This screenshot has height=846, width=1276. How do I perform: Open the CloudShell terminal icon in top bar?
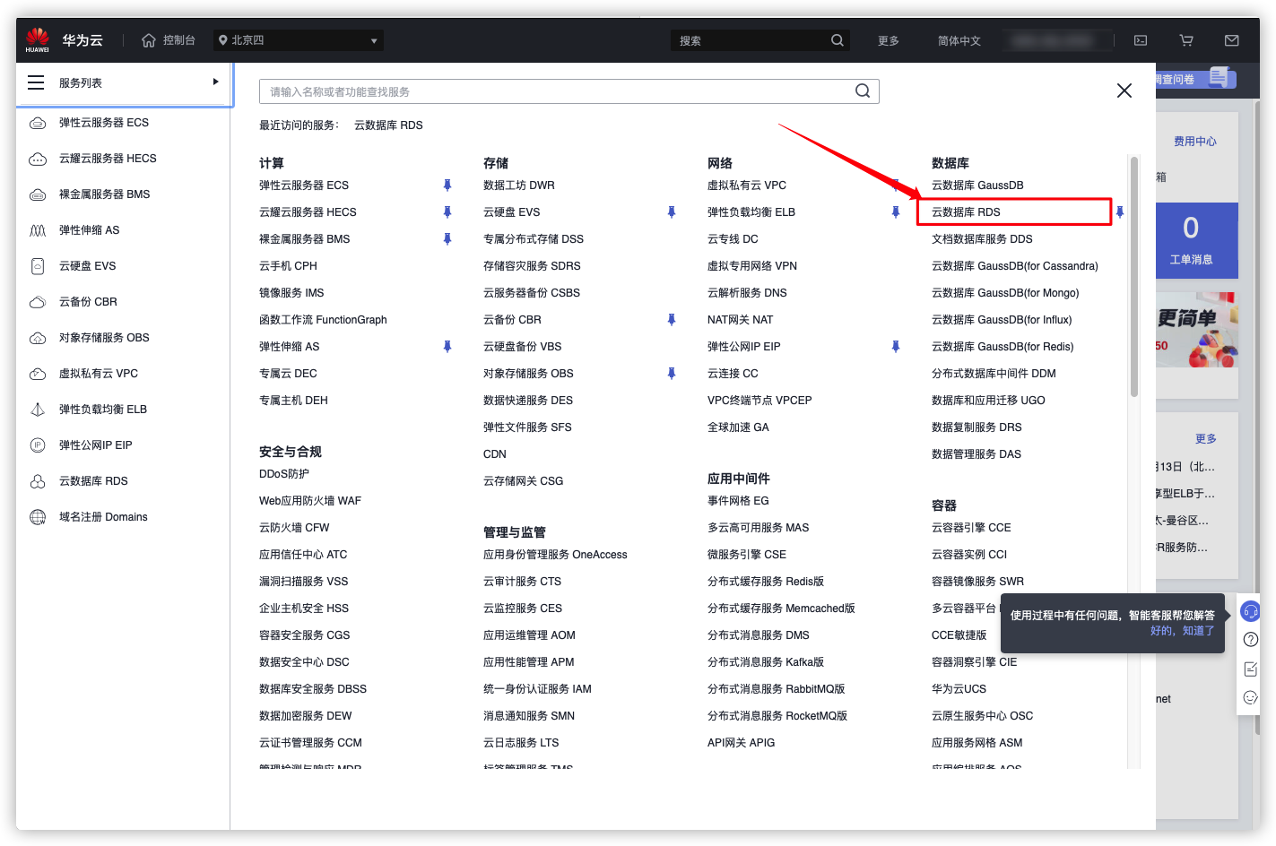[1141, 40]
